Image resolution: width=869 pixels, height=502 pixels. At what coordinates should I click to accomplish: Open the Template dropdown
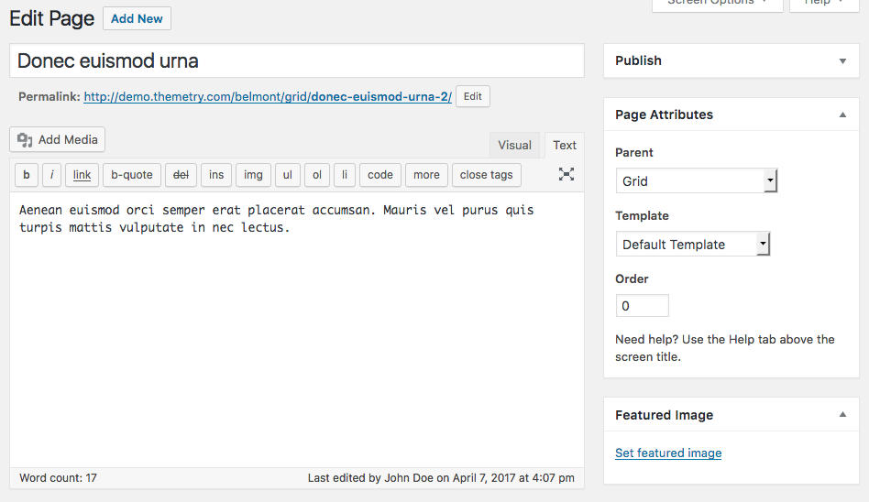tap(693, 245)
